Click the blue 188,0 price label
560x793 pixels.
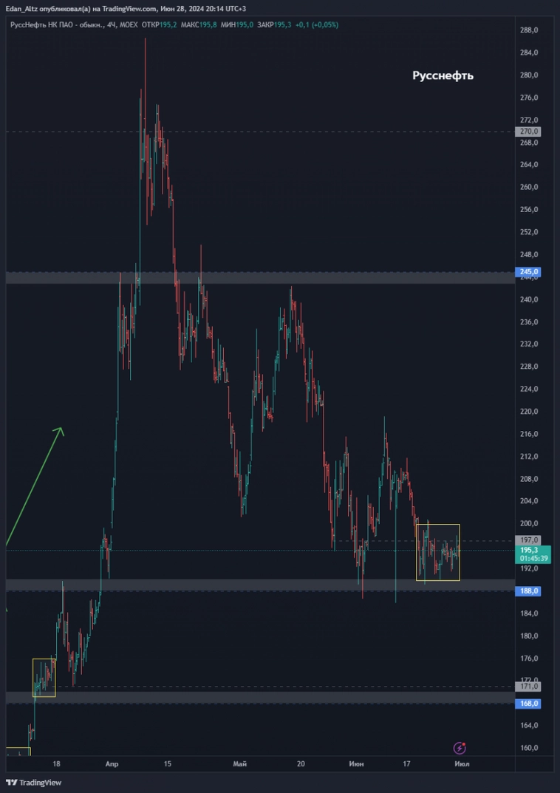point(527,591)
